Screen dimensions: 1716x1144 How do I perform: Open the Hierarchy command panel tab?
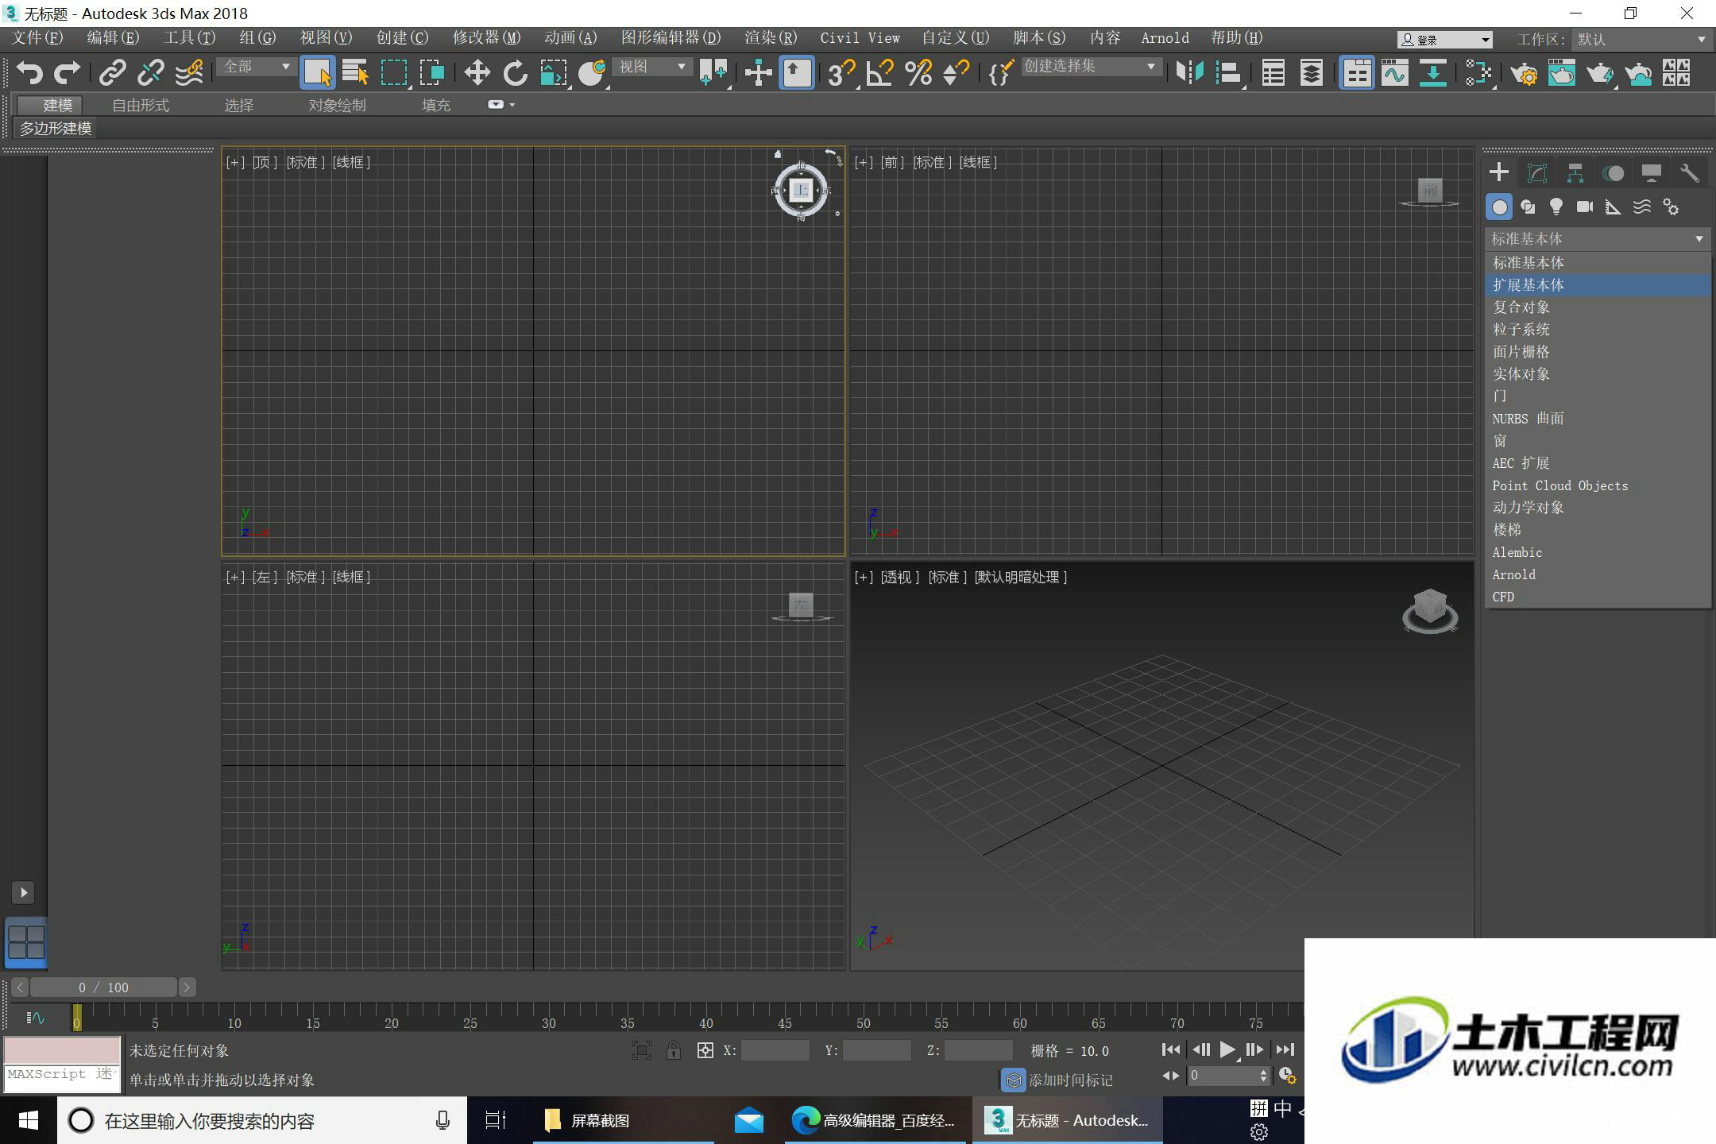pos(1575,172)
